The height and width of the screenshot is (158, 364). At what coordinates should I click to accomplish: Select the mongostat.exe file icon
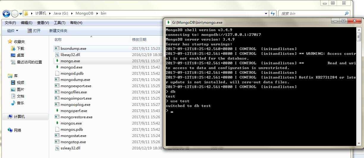57,135
